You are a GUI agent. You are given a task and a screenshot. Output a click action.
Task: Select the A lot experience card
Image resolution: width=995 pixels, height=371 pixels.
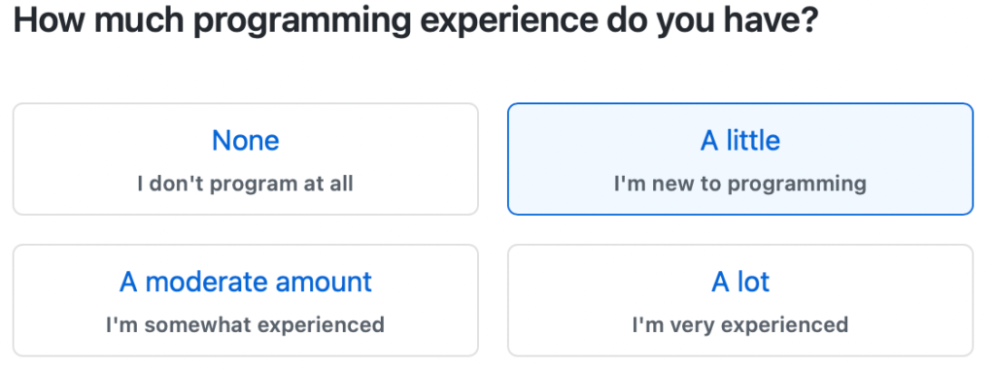[x=739, y=300]
